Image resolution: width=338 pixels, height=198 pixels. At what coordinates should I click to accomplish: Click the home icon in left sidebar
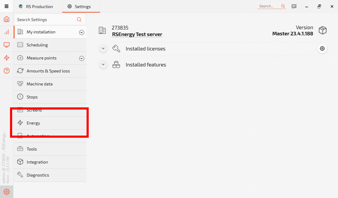tap(6, 19)
